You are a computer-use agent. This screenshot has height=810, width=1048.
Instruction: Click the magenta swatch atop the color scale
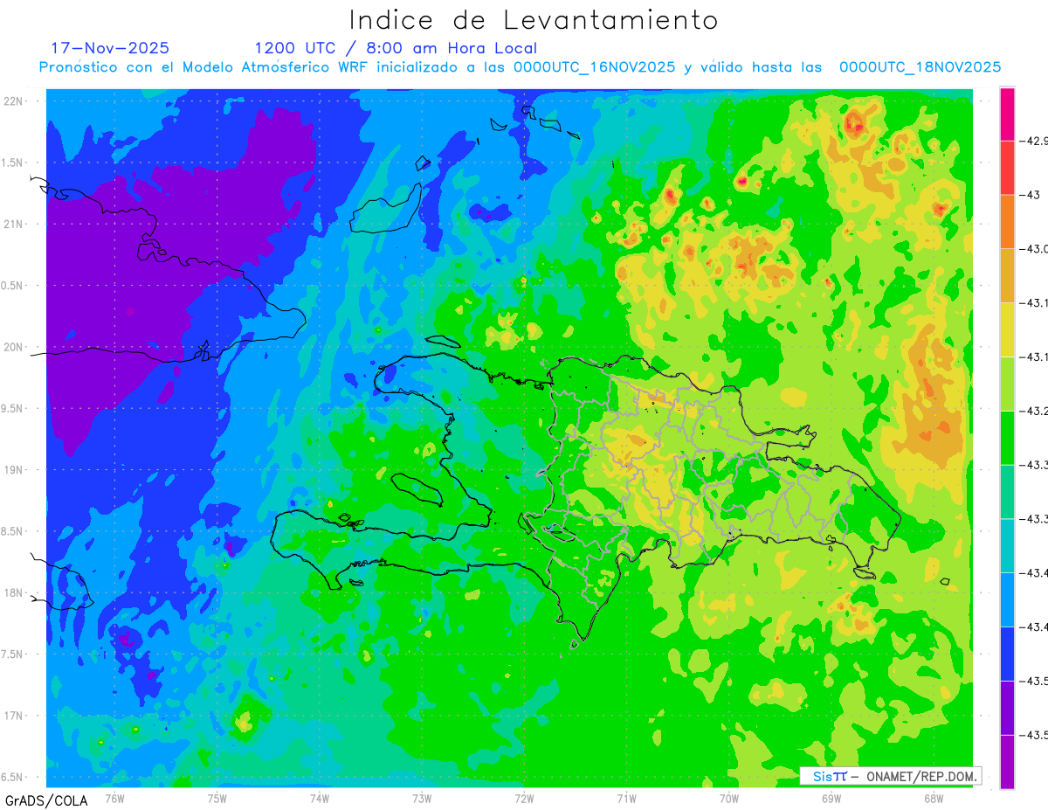point(1007,114)
